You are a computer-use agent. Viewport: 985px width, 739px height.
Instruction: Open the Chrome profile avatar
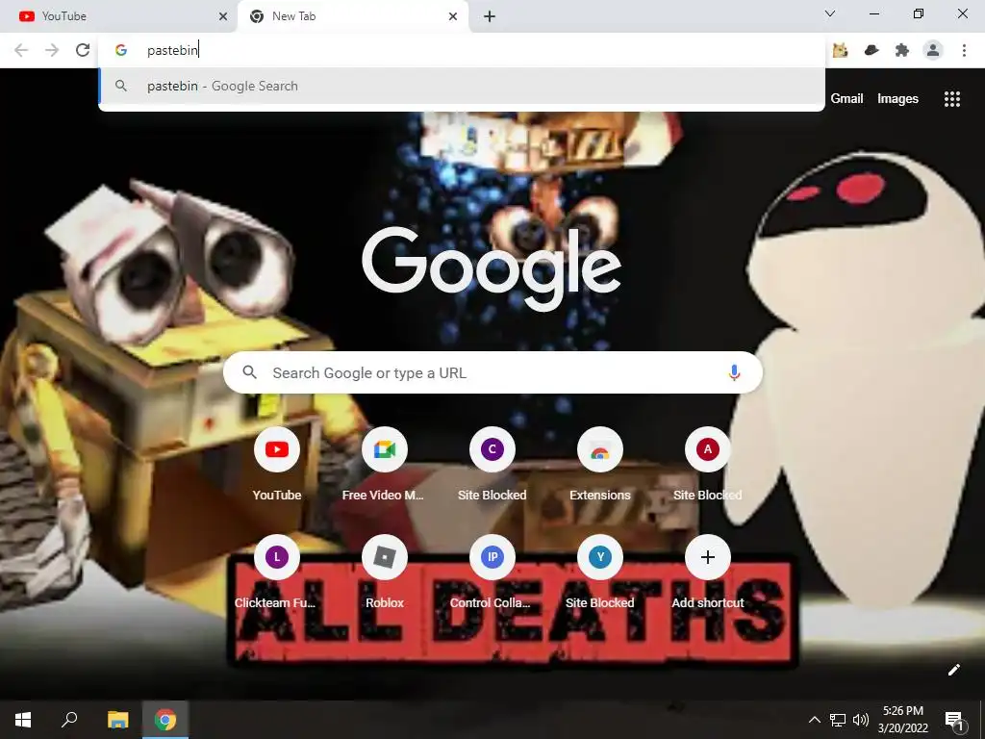[933, 50]
